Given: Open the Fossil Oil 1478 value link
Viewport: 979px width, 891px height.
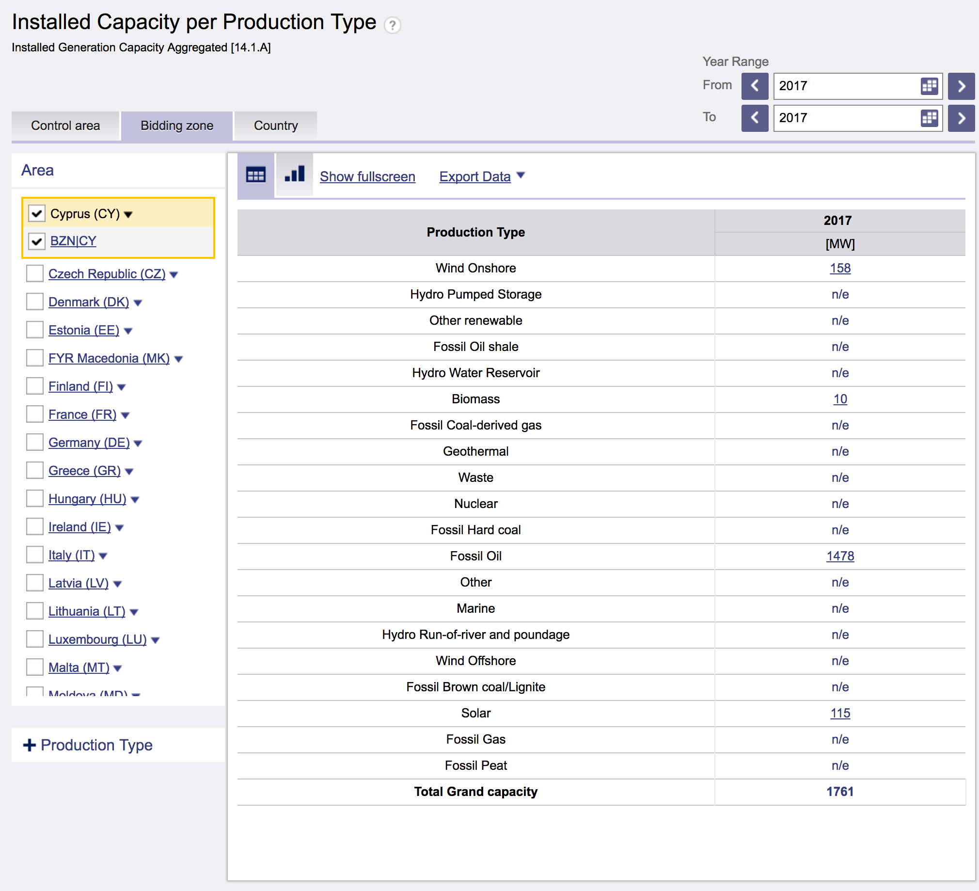Looking at the screenshot, I should [839, 556].
